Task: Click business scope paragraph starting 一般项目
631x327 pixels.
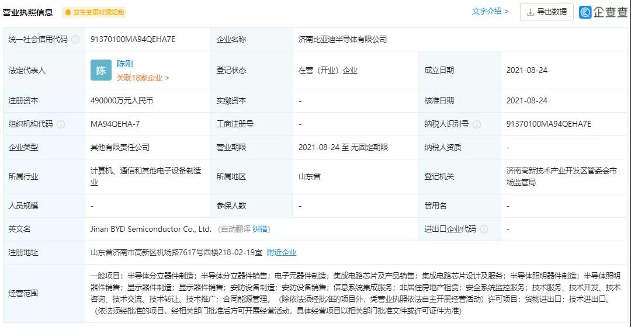Action: [x=355, y=293]
